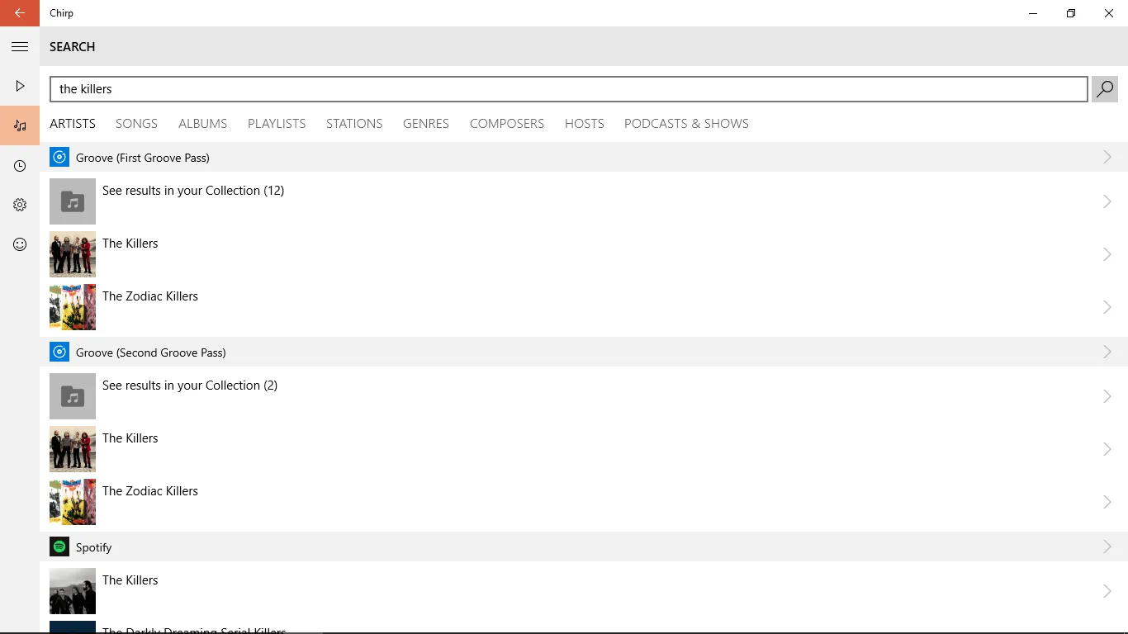Open the Now Playing sidebar icon

tap(20, 86)
